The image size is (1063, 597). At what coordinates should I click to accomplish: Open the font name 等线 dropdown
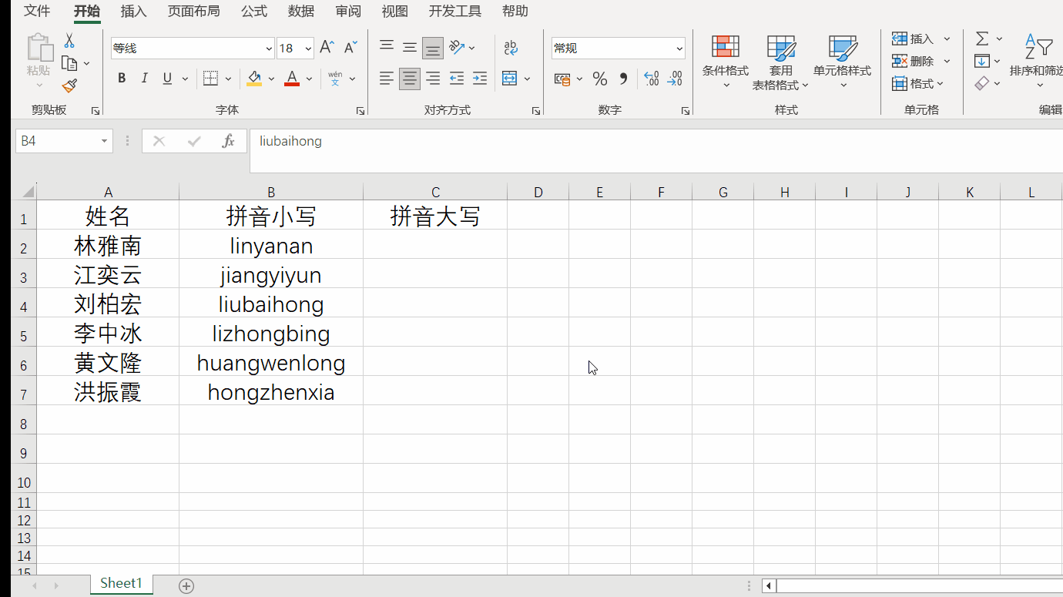269,48
